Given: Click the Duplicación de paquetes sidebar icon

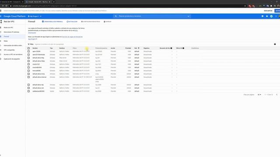Looking at the screenshot, I should (x=1, y=59).
